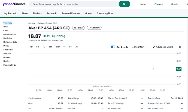This screenshot has width=188, height=112.
Task: Open the Videos menu
Action: [88, 13]
